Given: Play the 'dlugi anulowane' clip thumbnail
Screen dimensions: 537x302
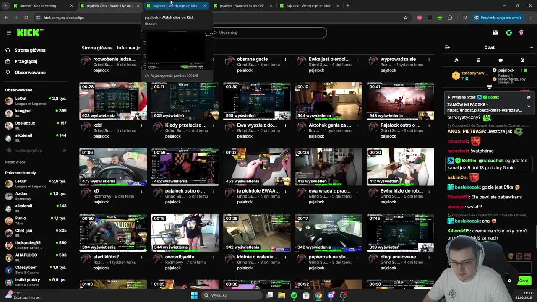Looking at the screenshot, I should [400, 233].
